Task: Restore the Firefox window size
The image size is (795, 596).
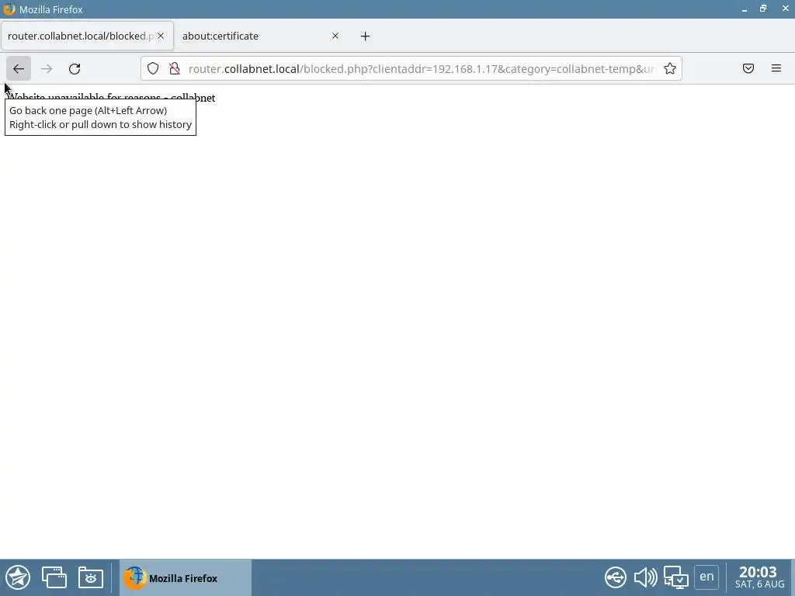Action: click(763, 9)
